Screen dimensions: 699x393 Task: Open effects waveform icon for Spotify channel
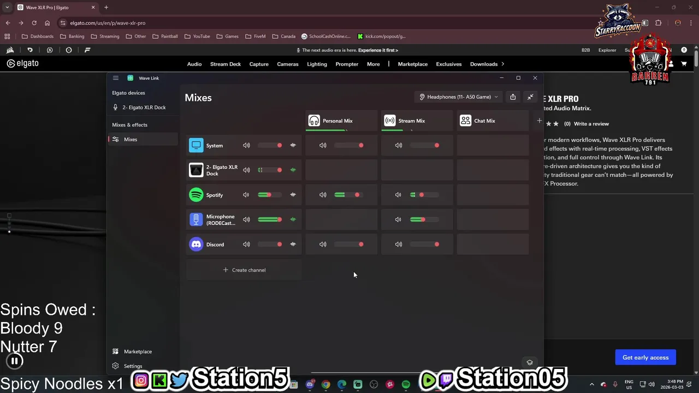[293, 195]
